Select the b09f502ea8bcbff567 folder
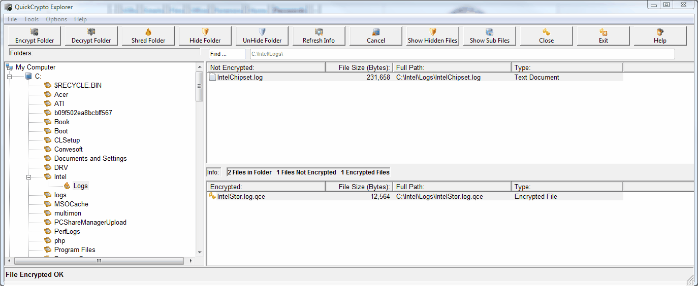698x286 pixels. coord(83,113)
